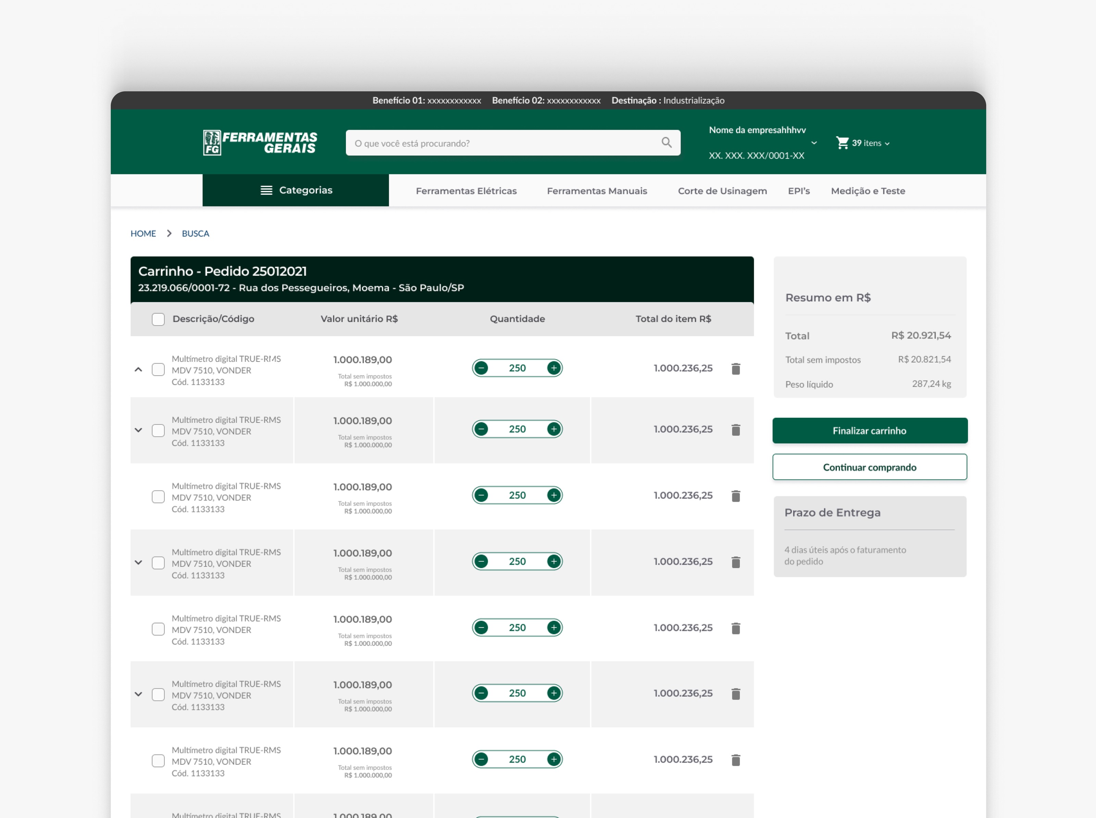
Task: Open the company name account dropdown arrow
Action: (814, 143)
